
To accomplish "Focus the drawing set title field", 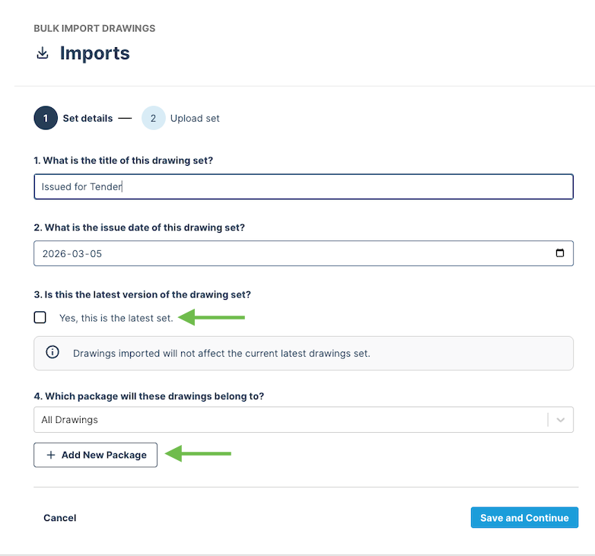I will (x=303, y=186).
